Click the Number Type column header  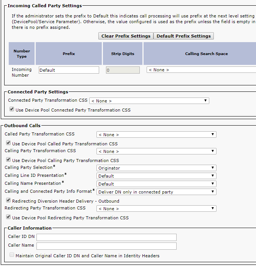pos(22,54)
